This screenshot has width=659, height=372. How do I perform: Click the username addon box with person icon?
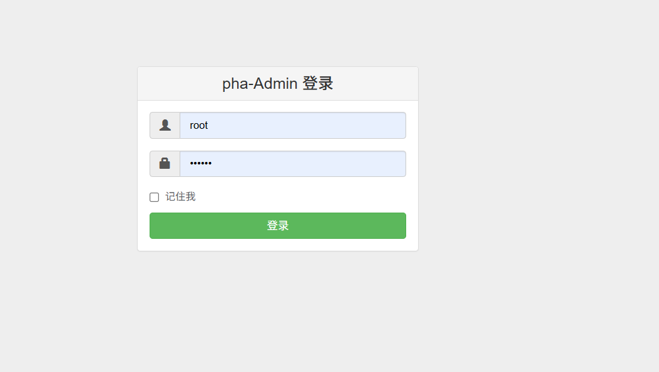pos(165,125)
